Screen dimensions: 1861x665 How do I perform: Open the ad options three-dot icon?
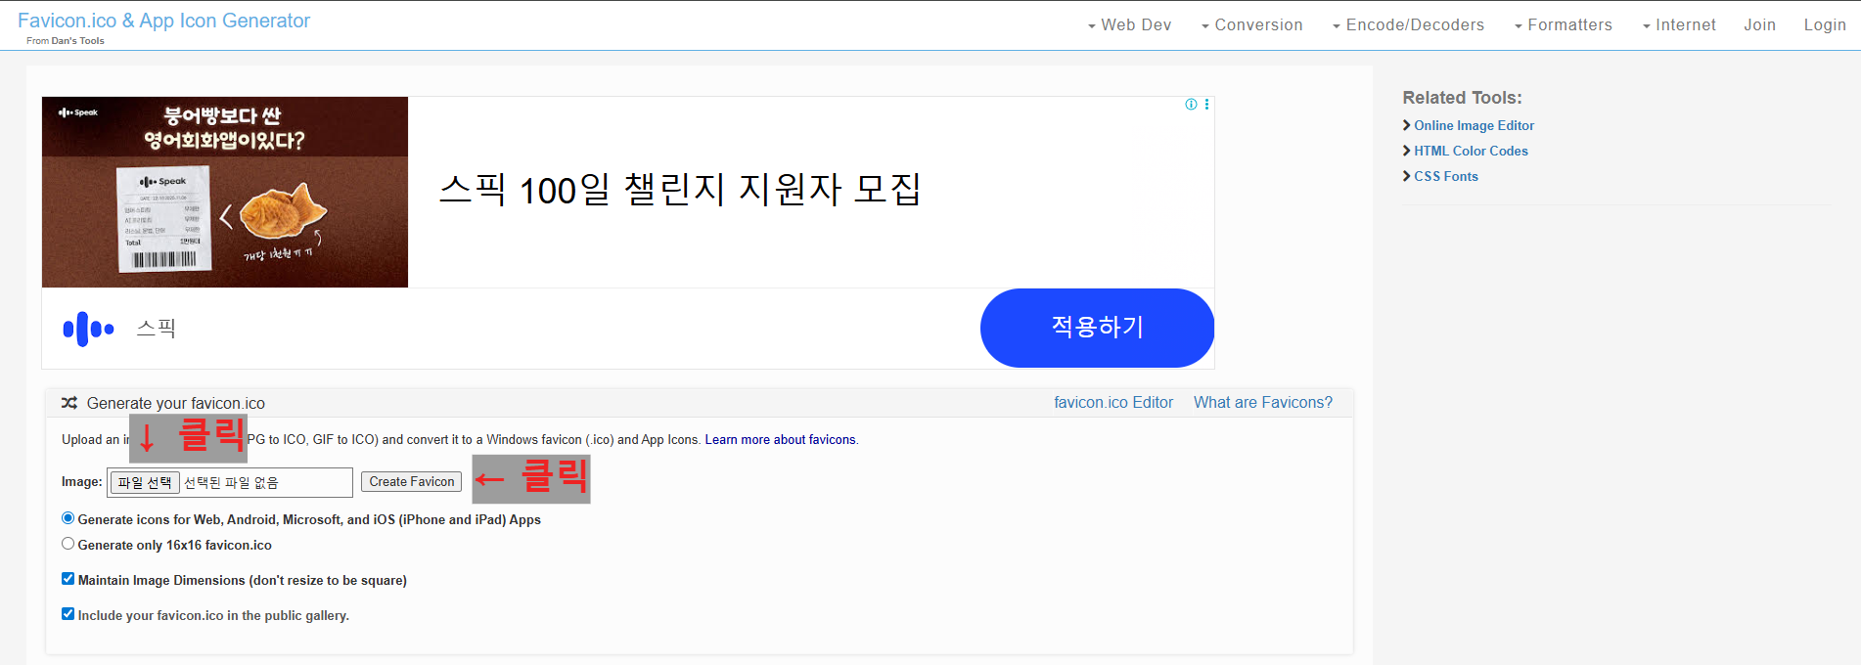(x=1206, y=105)
